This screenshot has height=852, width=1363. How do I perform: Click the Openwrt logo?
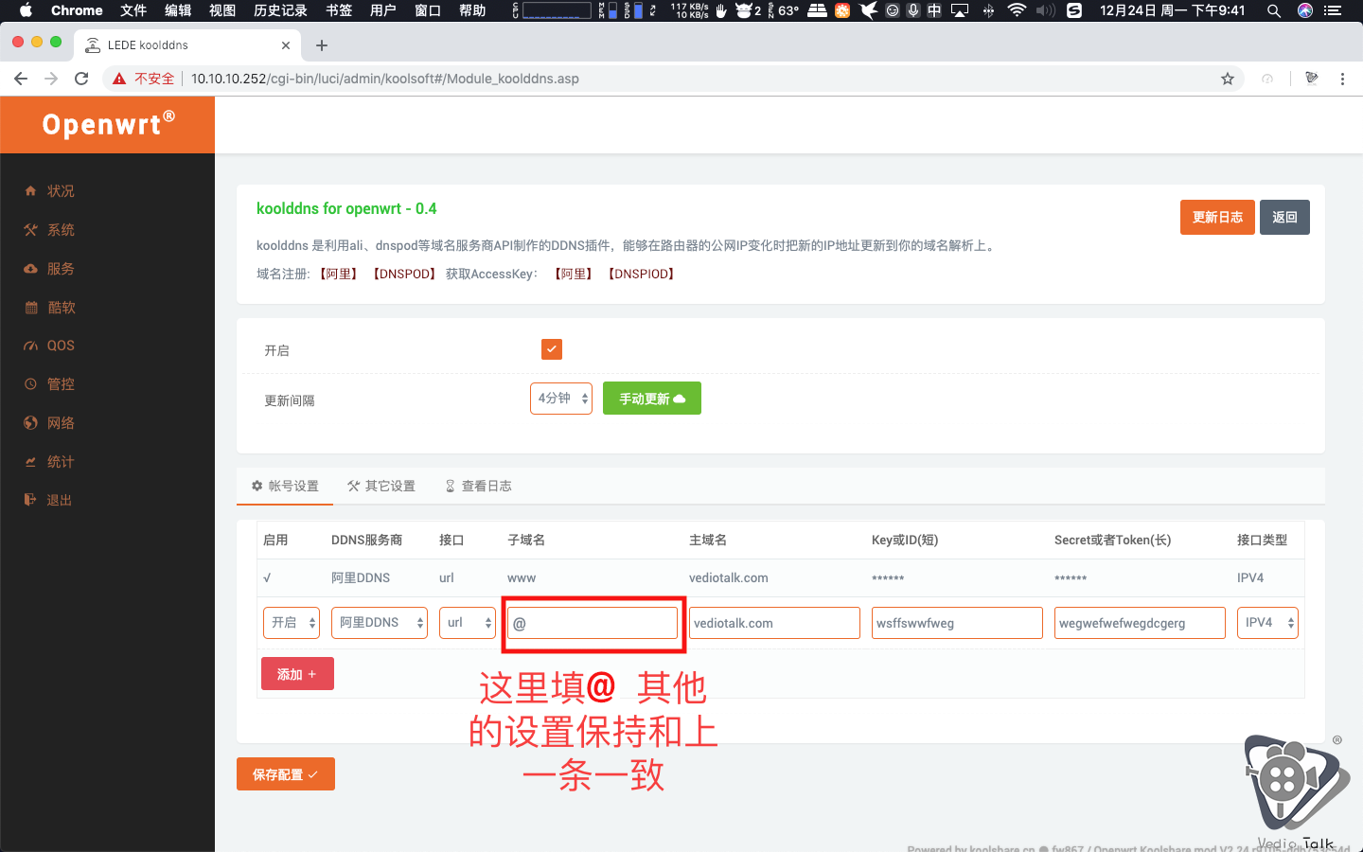(108, 124)
